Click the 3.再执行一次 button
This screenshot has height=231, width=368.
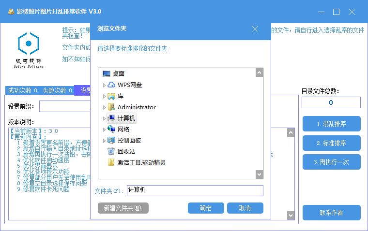(x=331, y=162)
